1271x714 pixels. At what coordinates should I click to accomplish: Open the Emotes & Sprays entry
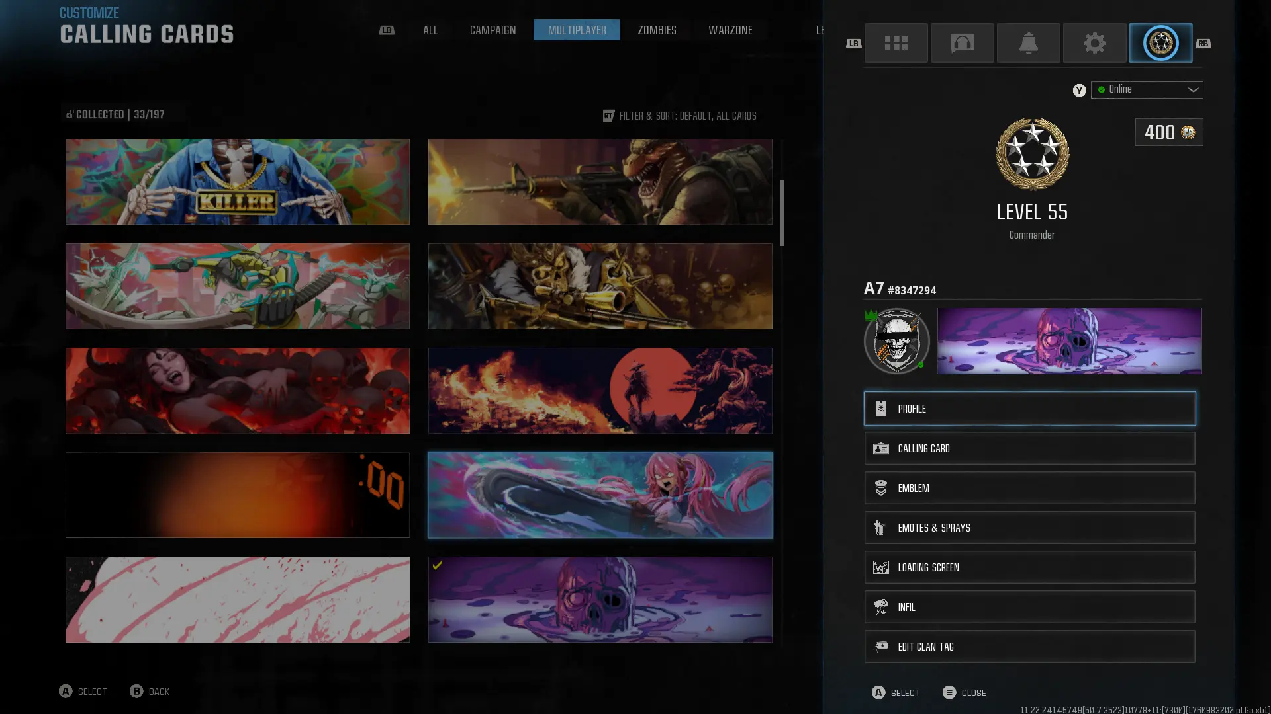pos(1029,528)
